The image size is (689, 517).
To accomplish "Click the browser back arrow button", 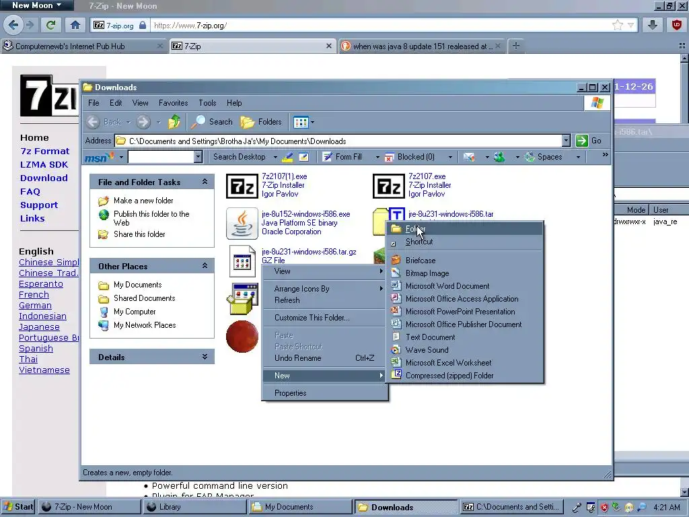I will click(x=13, y=25).
